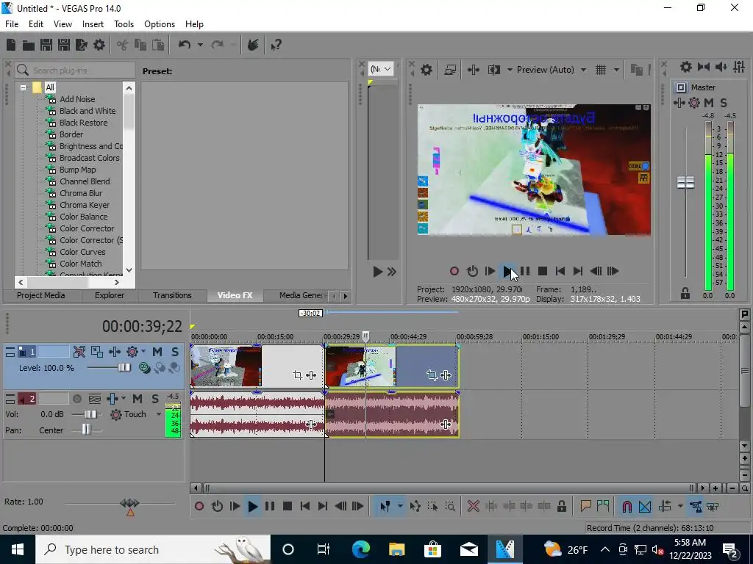Solo video track 1
This screenshot has height=564, width=753.
click(175, 352)
